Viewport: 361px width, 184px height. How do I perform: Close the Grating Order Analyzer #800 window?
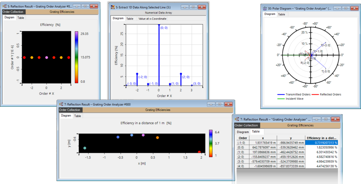229,104
